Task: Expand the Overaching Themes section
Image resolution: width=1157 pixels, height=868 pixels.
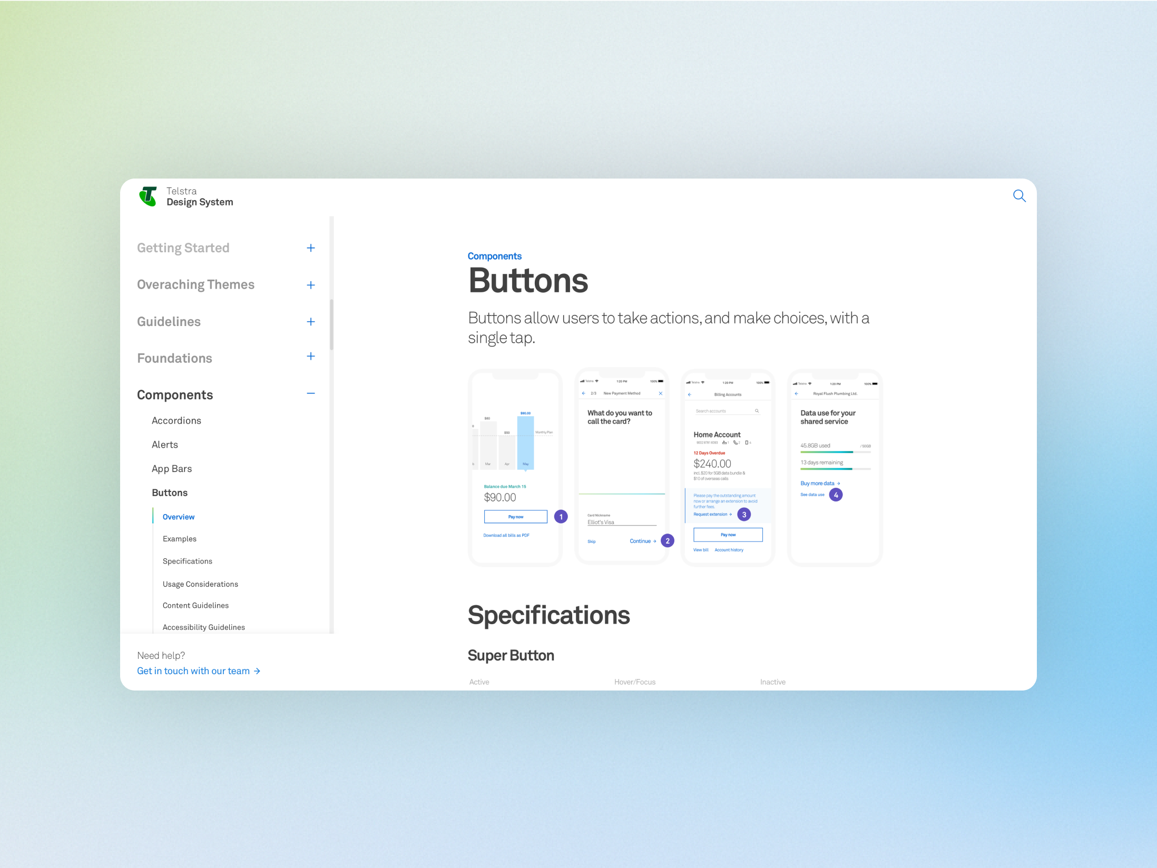Action: click(311, 285)
